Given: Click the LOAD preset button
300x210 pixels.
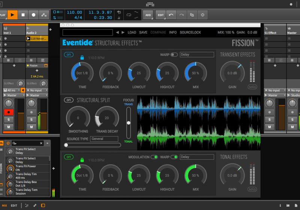Looking at the screenshot, I should (x=132, y=33).
